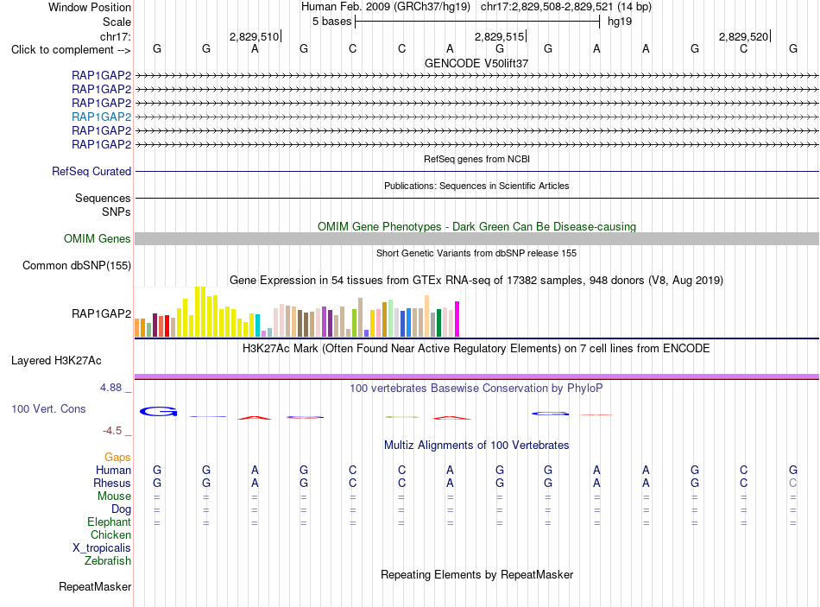Open the 100 Vert. Cons track settings
This screenshot has height=607, width=820.
pyautogui.click(x=48, y=408)
